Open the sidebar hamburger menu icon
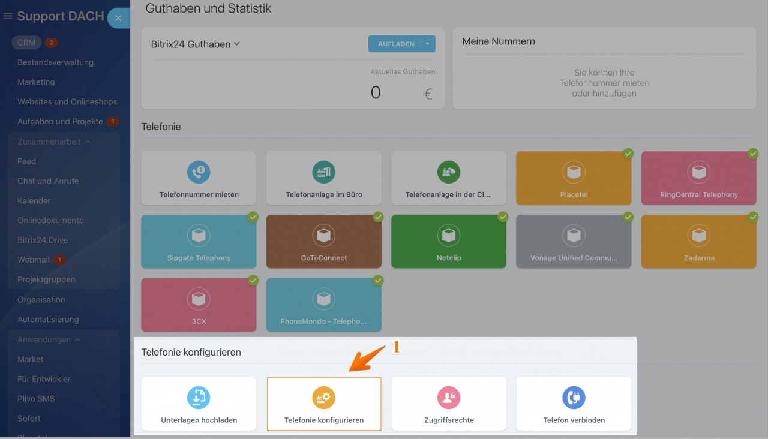Screen dimensions: 768x439 pos(8,16)
